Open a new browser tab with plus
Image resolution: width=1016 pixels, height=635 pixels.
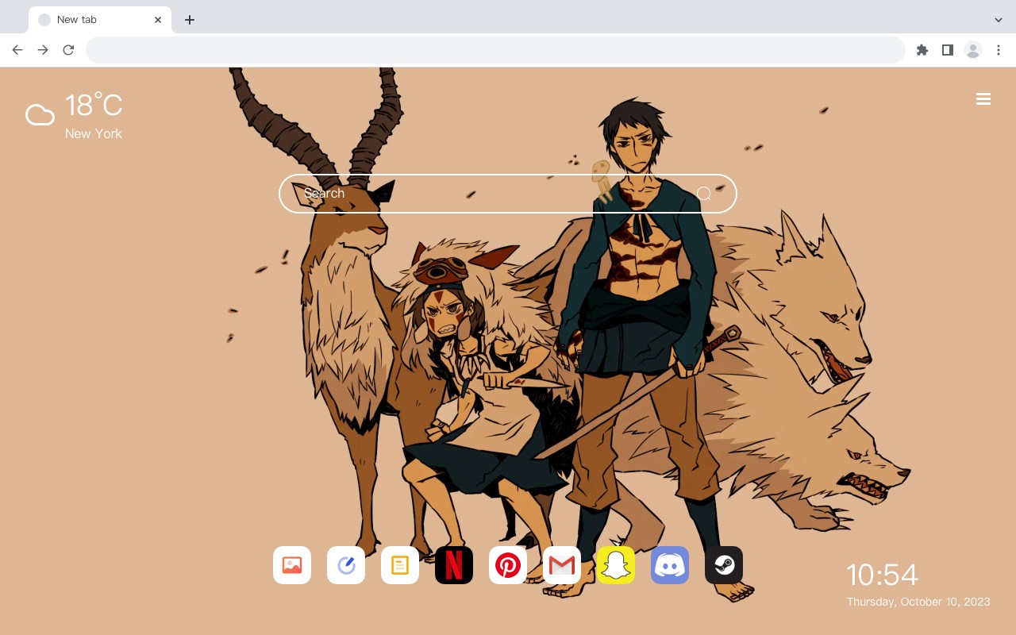pos(189,20)
